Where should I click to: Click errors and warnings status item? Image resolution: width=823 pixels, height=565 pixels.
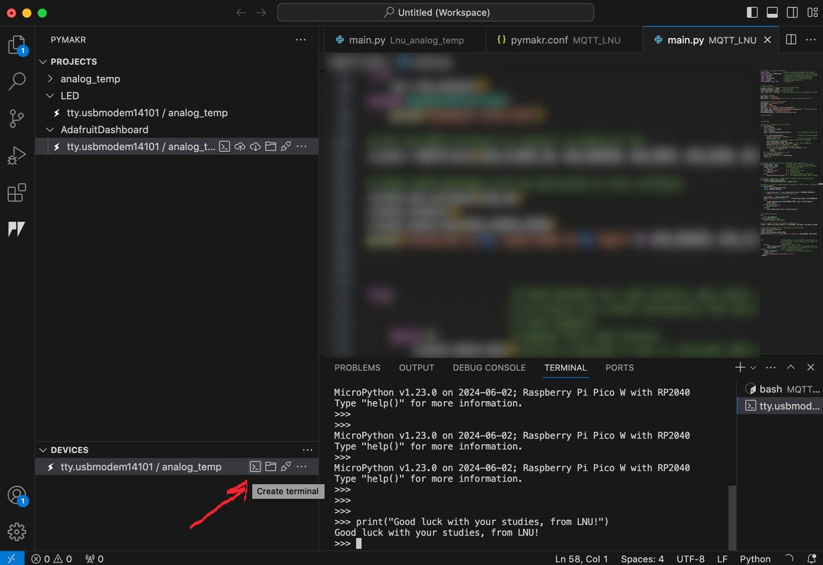(x=52, y=559)
